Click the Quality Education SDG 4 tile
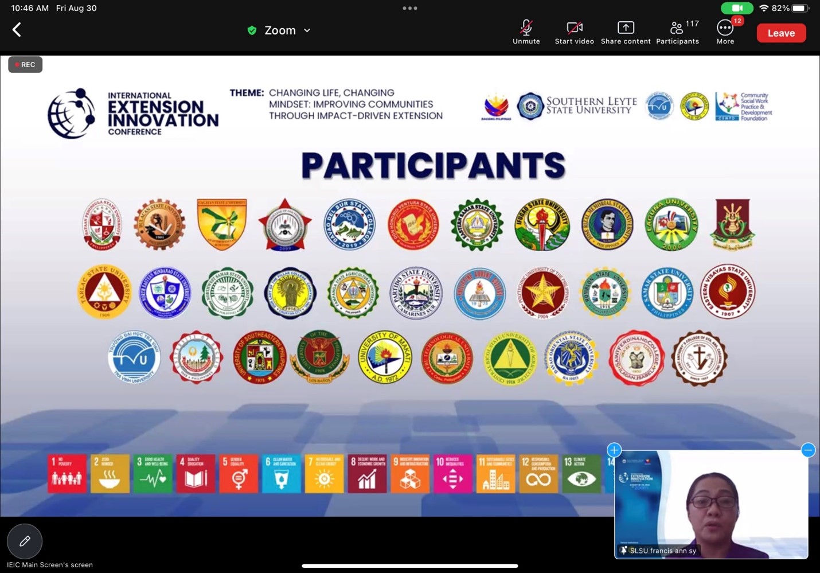The height and width of the screenshot is (573, 820). point(196,474)
